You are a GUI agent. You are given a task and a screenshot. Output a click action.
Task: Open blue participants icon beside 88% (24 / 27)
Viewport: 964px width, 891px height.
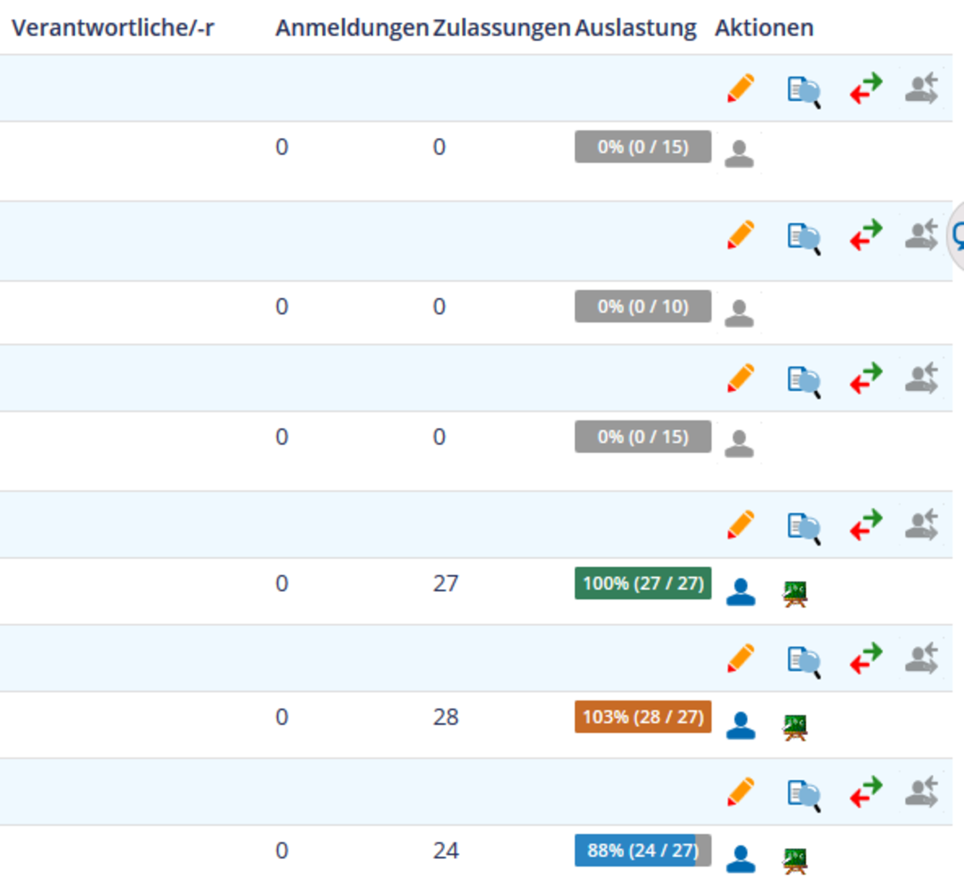[x=740, y=859]
